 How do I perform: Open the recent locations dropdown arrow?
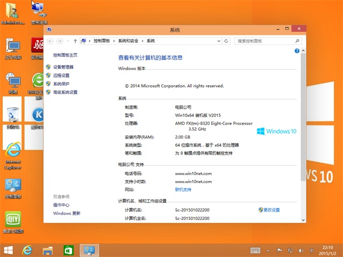tap(68, 41)
